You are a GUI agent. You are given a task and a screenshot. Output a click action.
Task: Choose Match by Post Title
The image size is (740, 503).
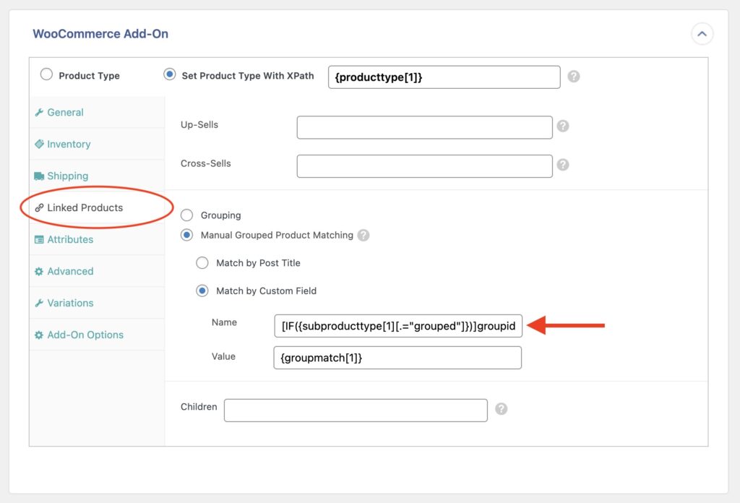click(202, 262)
